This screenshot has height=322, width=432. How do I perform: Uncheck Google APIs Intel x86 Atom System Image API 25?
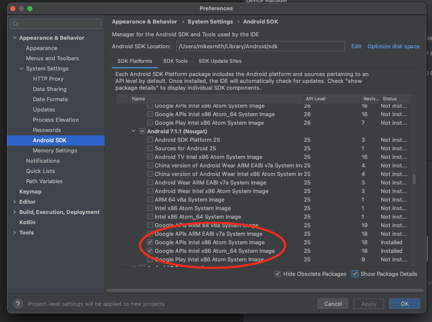[150, 243]
